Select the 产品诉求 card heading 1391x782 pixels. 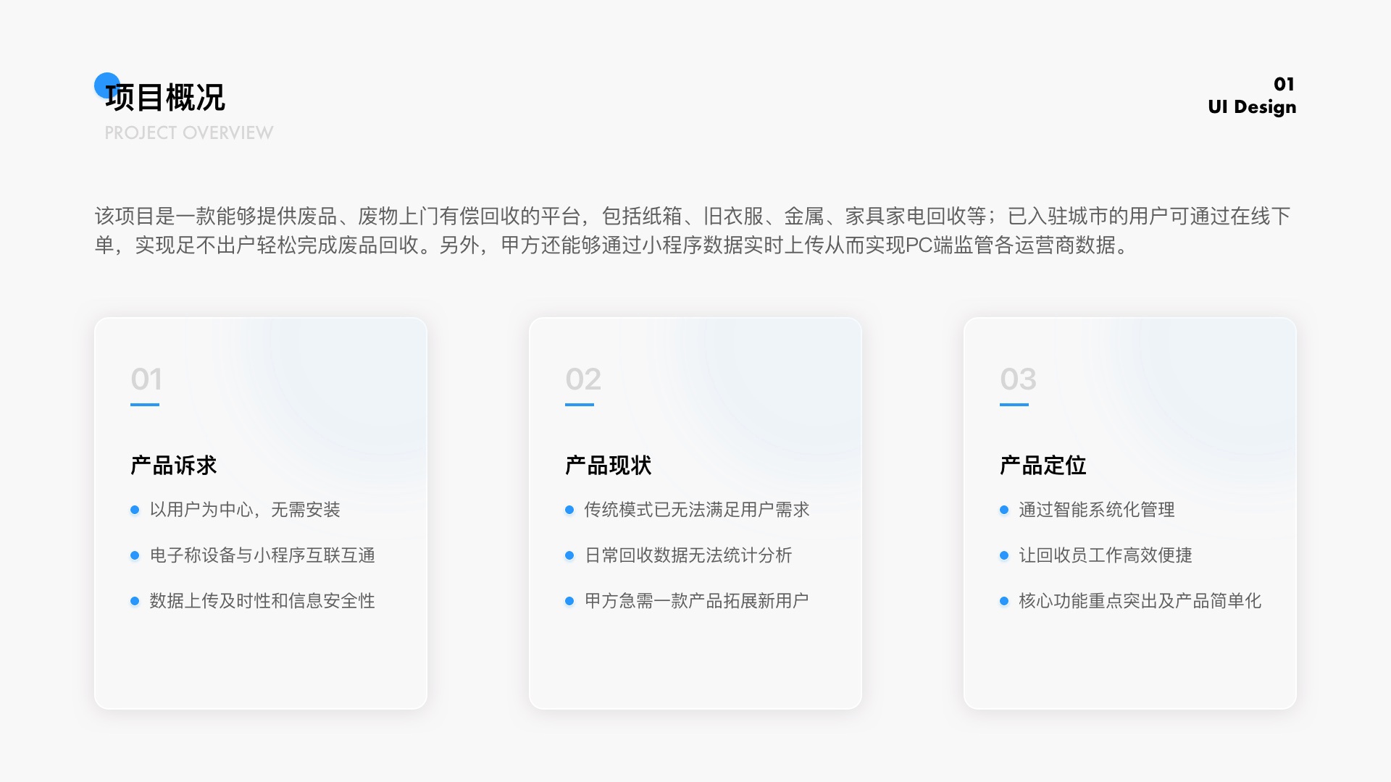174,465
